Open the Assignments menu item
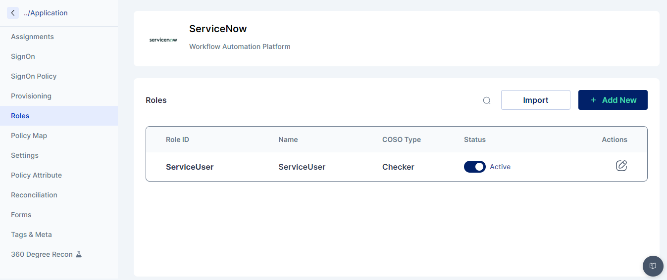Screen dimensions: 667x280 coord(33,37)
